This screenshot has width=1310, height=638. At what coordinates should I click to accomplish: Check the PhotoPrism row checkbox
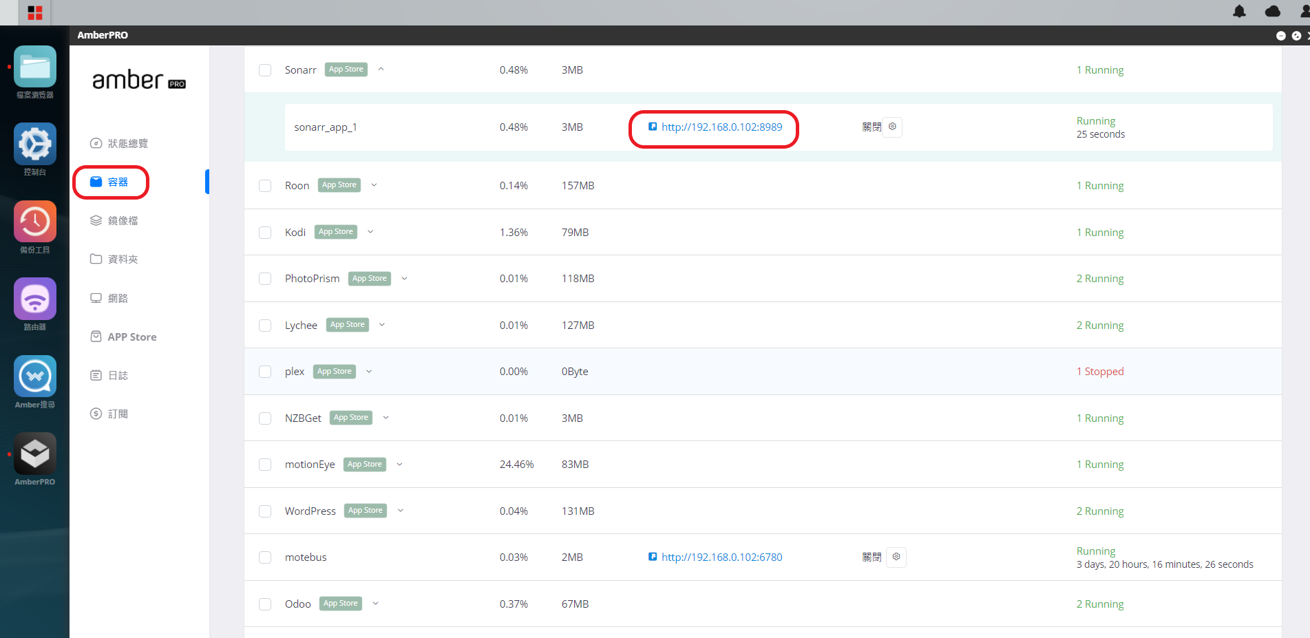click(265, 279)
